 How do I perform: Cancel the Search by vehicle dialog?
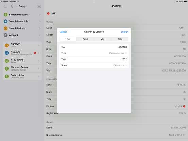tap(63, 32)
